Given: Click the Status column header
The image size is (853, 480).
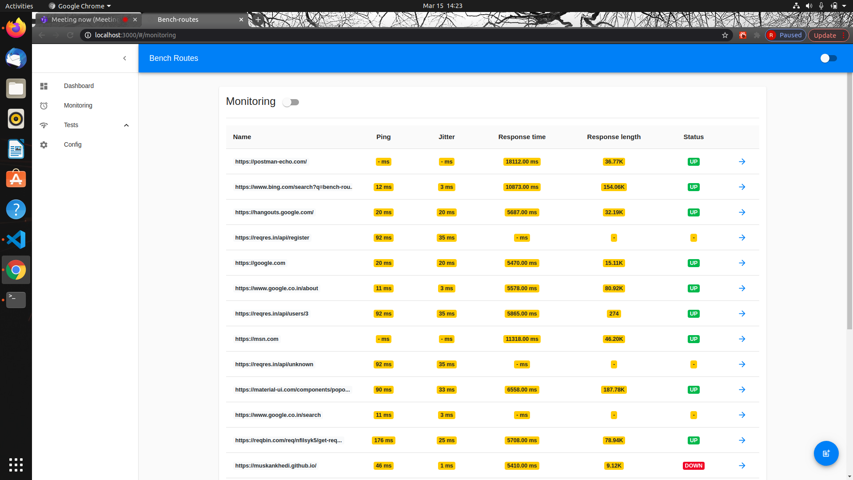Looking at the screenshot, I should [694, 137].
